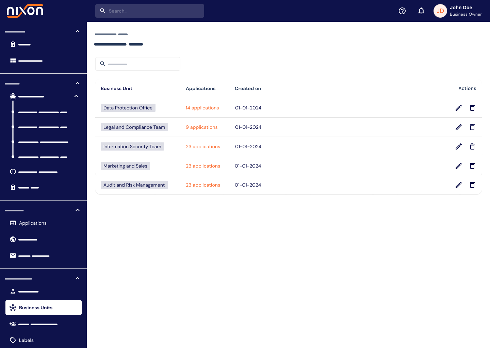Select Information Security Team tag
Image resolution: width=490 pixels, height=348 pixels.
[132, 146]
